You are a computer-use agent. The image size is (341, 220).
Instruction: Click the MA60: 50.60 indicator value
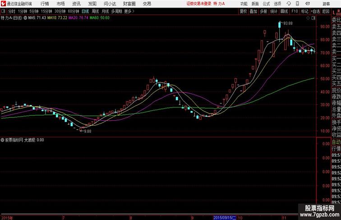[99, 18]
